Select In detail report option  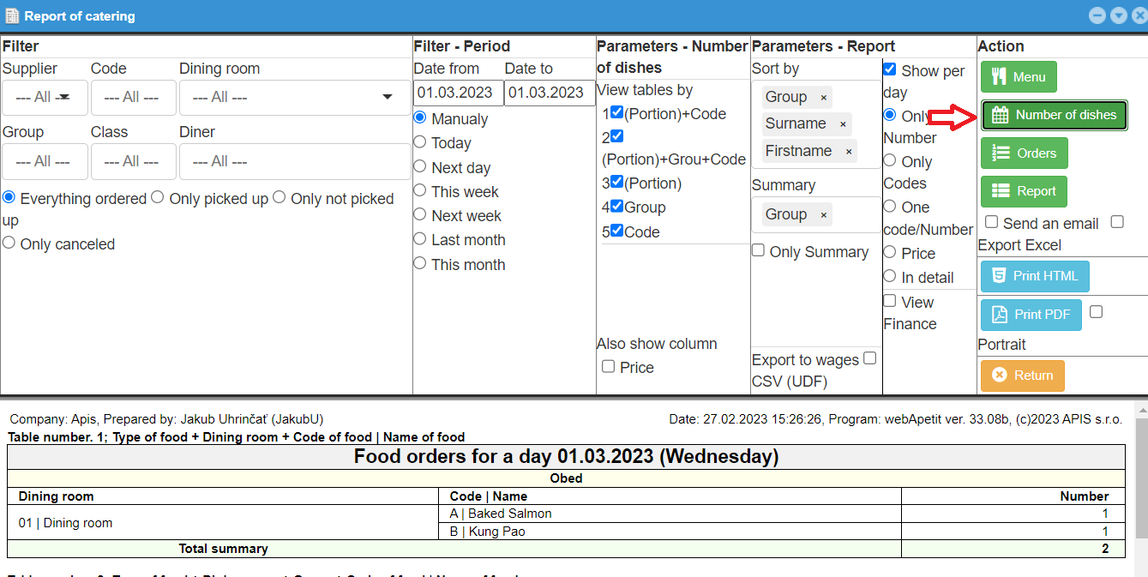[890, 276]
